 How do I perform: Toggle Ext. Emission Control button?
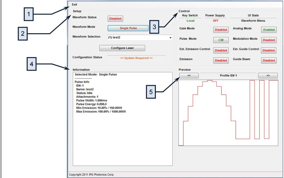221,50
